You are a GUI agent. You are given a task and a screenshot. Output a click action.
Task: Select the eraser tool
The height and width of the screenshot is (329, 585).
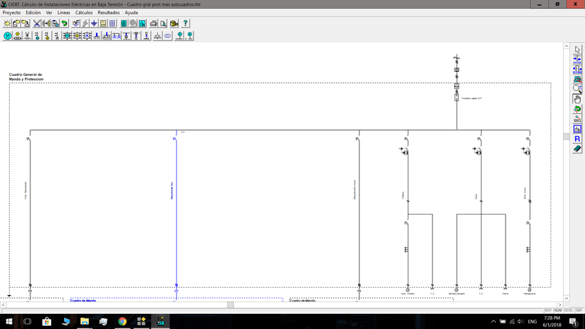pyautogui.click(x=577, y=149)
